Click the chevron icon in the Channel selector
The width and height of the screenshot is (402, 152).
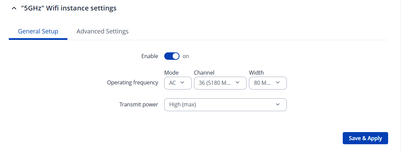tap(237, 83)
